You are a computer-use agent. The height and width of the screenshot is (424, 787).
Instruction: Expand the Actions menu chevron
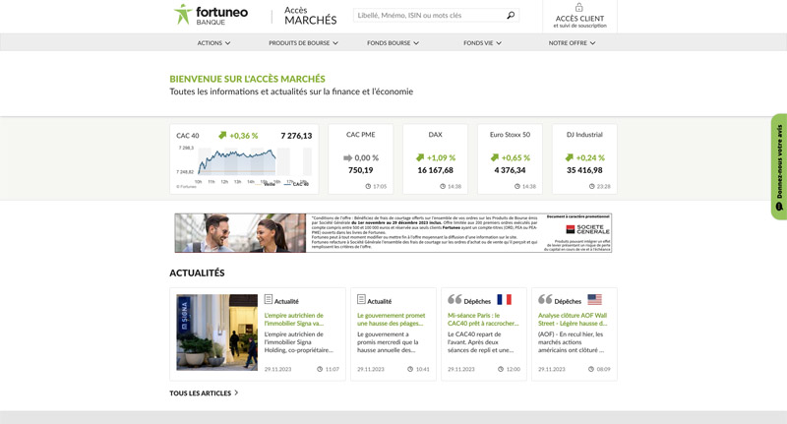[228, 43]
